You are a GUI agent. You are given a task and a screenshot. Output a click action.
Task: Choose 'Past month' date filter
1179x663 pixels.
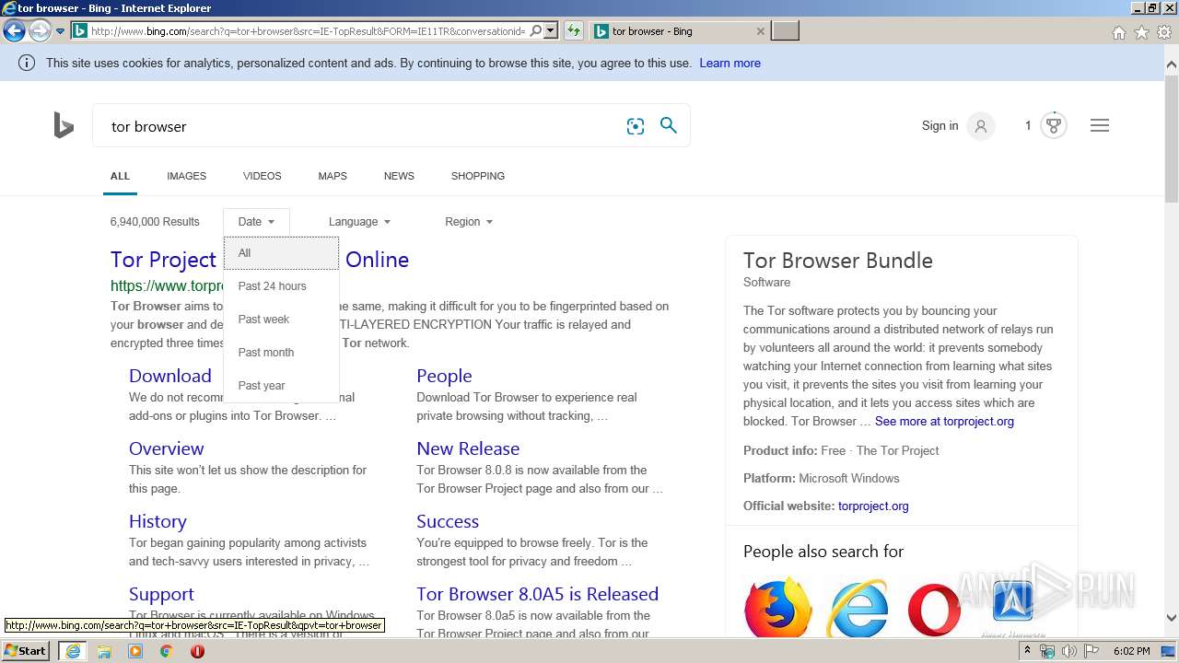click(x=281, y=353)
